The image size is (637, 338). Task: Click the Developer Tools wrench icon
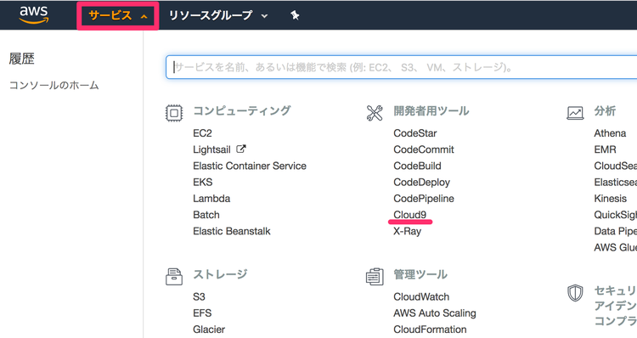375,113
